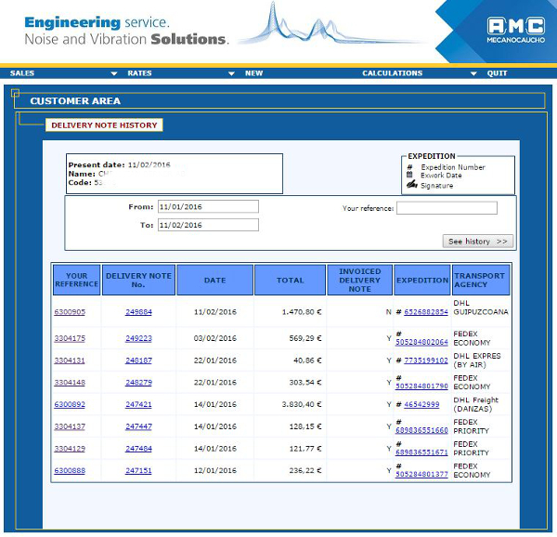Track expedition number 7735199102
The image size is (557, 537).
point(426,360)
